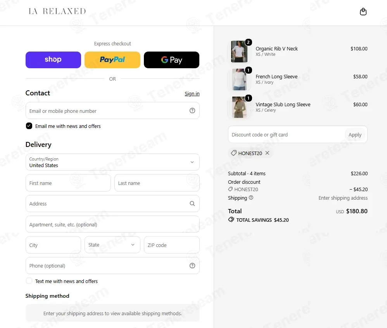Click the Vintage Slub Long Sleeve thumbnail
387x328 pixels.
(239, 107)
